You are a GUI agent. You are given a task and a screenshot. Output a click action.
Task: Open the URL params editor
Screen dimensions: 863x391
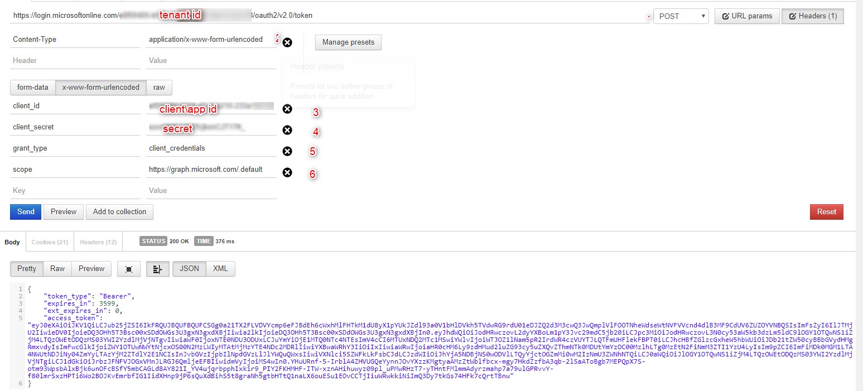(x=747, y=16)
